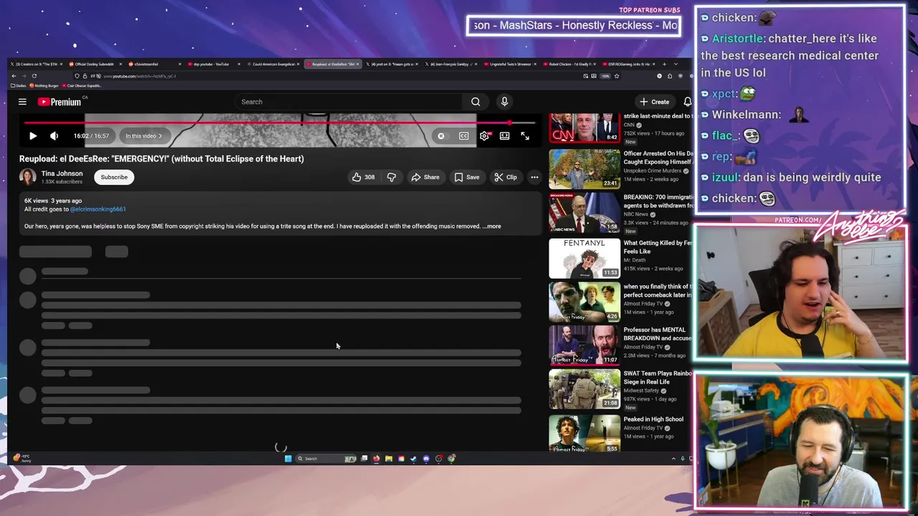Clip this video
The height and width of the screenshot is (516, 918).
(506, 177)
